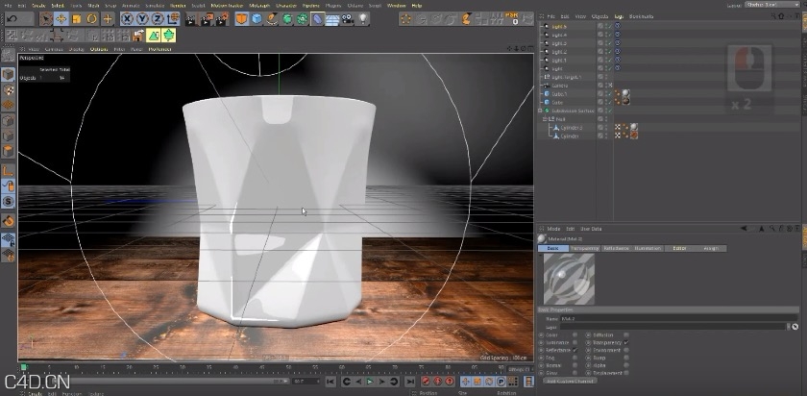This screenshot has width=807, height=396.
Task: Activate the Rotate tool
Action: point(92,19)
